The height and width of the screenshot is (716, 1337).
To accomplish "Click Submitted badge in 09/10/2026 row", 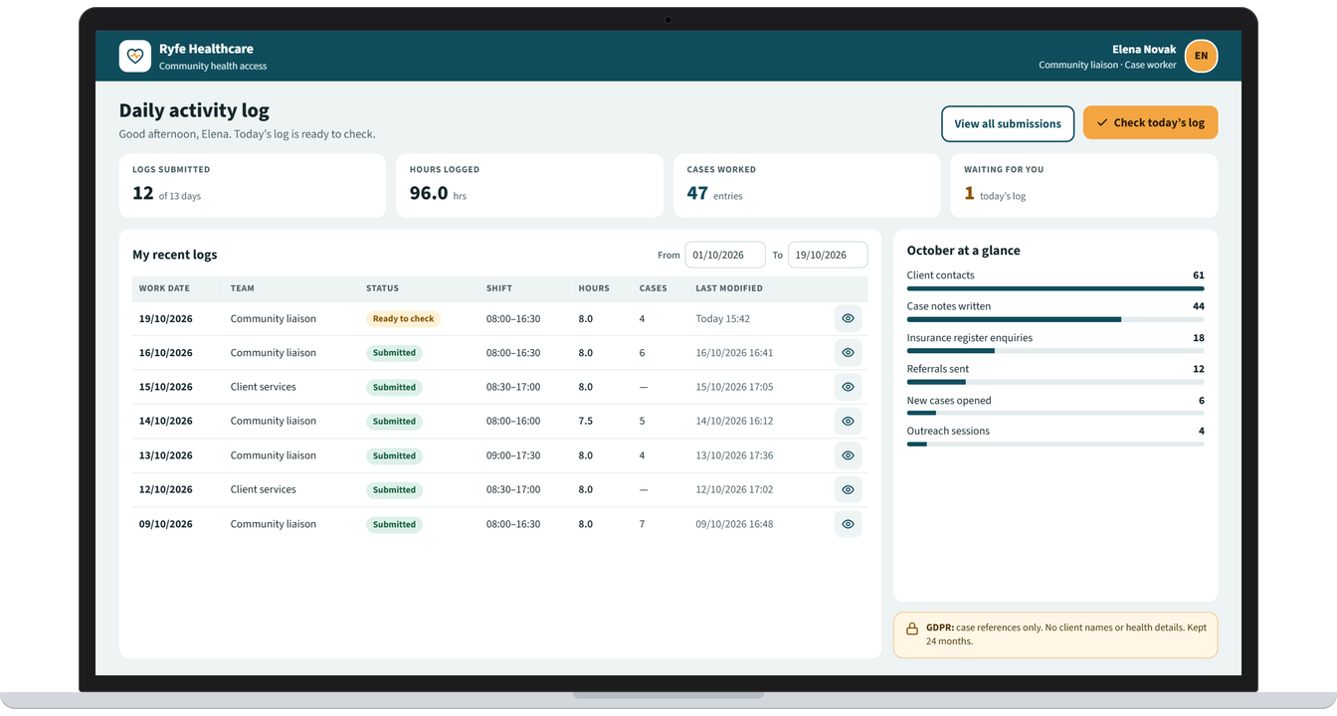I will click(394, 524).
